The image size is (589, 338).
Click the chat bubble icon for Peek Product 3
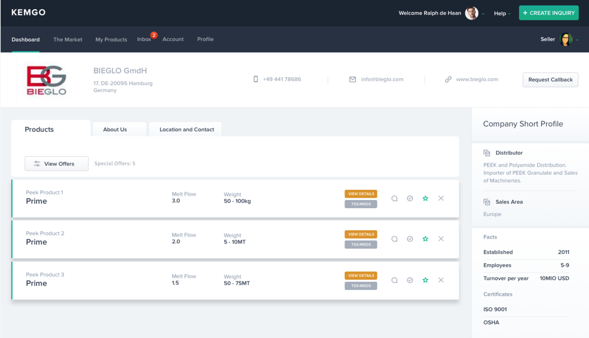coord(394,280)
